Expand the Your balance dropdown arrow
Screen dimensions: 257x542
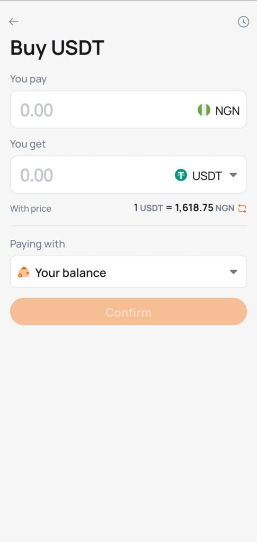234,272
